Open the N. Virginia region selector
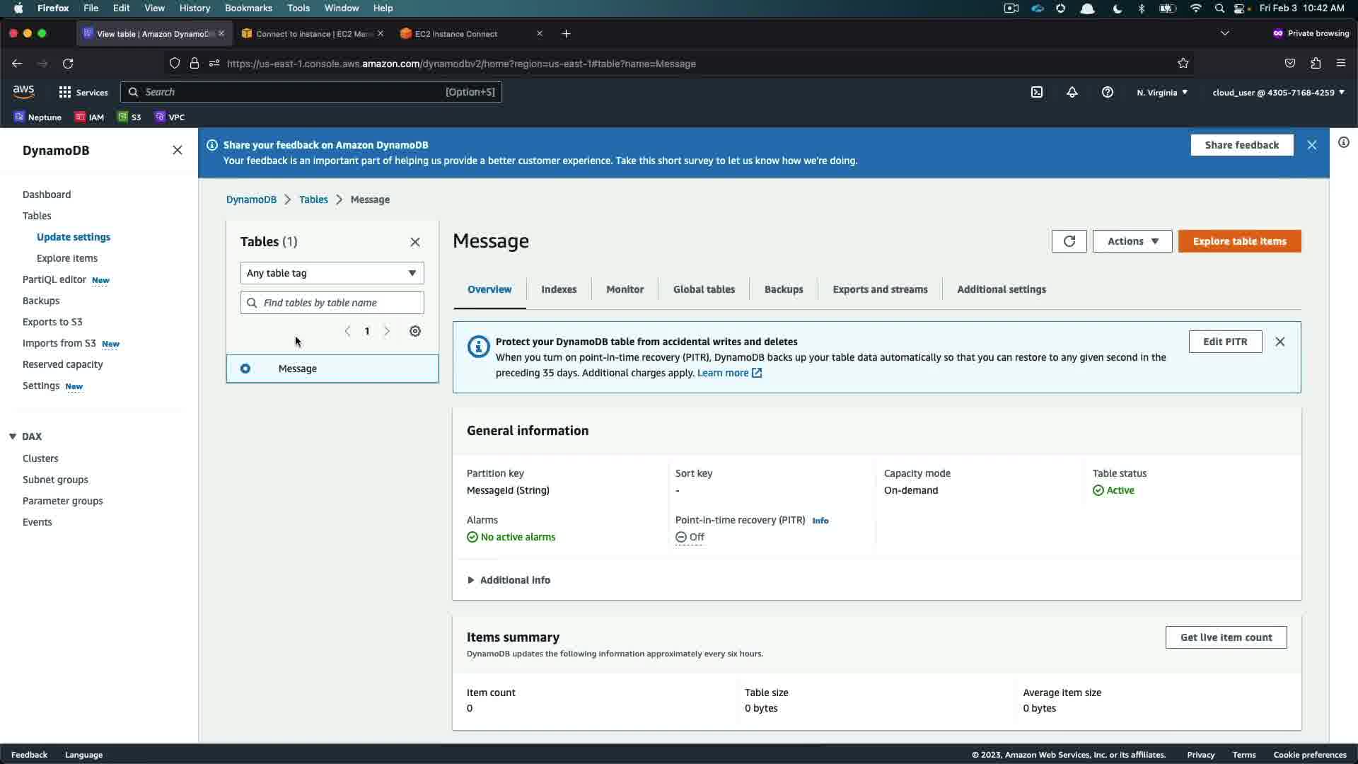Screen dimensions: 1358x764 (x=1162, y=93)
